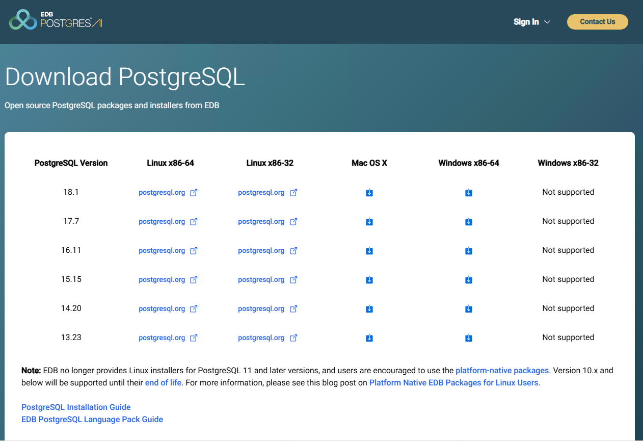The width and height of the screenshot is (643, 441).
Task: Click the PostgreSQL Version column header
Action: [71, 163]
